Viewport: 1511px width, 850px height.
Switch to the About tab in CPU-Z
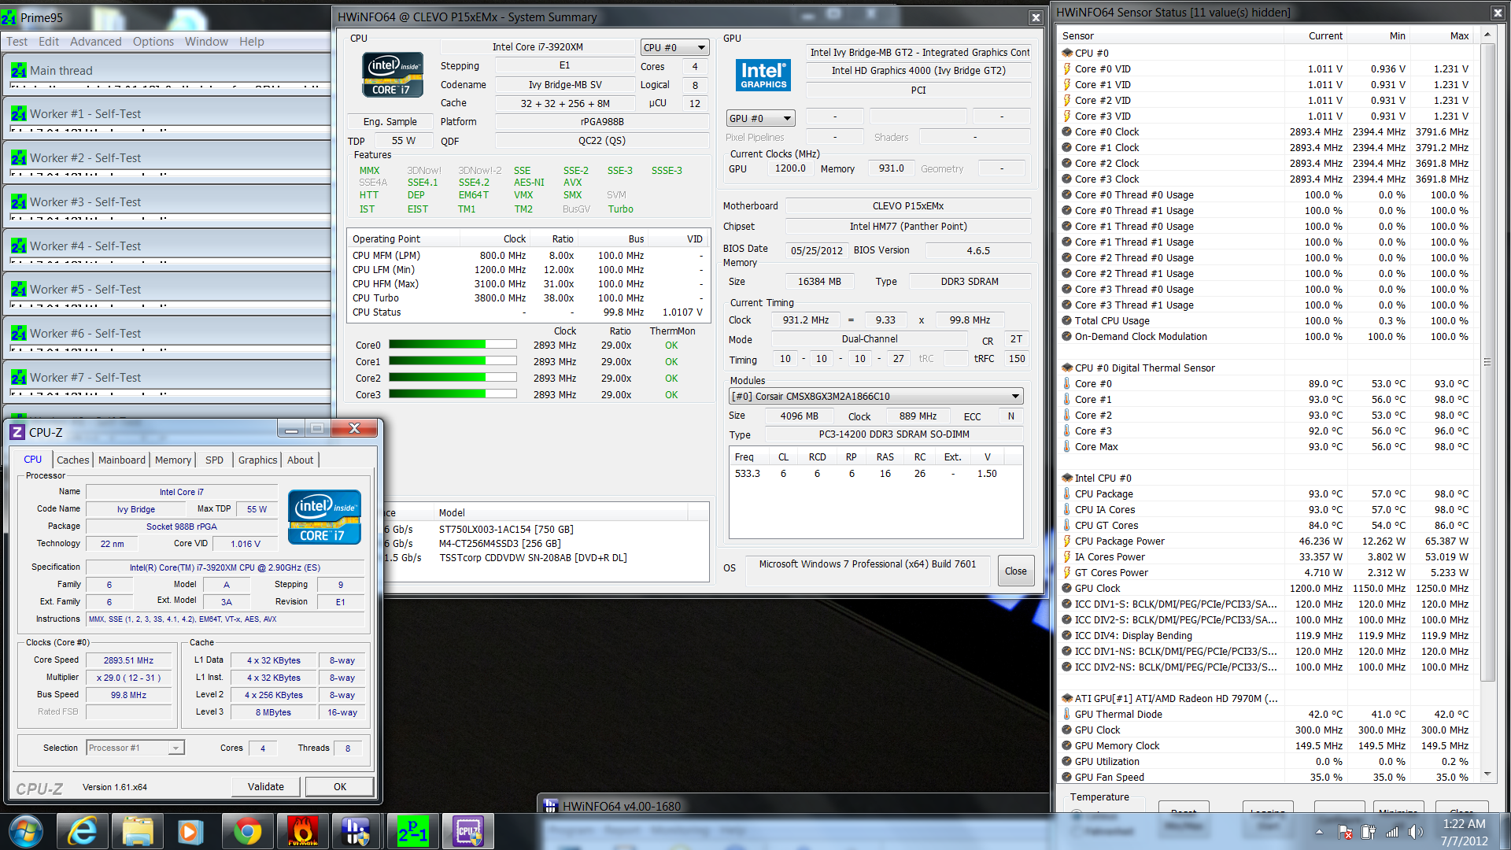tap(301, 460)
